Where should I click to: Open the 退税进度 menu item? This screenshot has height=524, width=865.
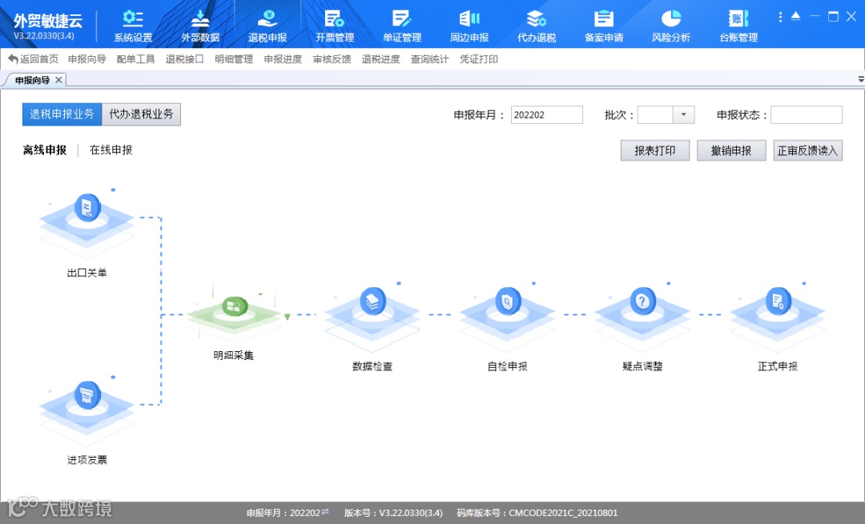pyautogui.click(x=380, y=59)
